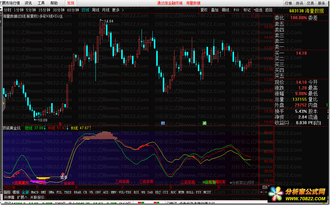The width and height of the screenshot is (331, 206).
Task: Toggle 复权 price adjustment
Action: tap(204, 10)
